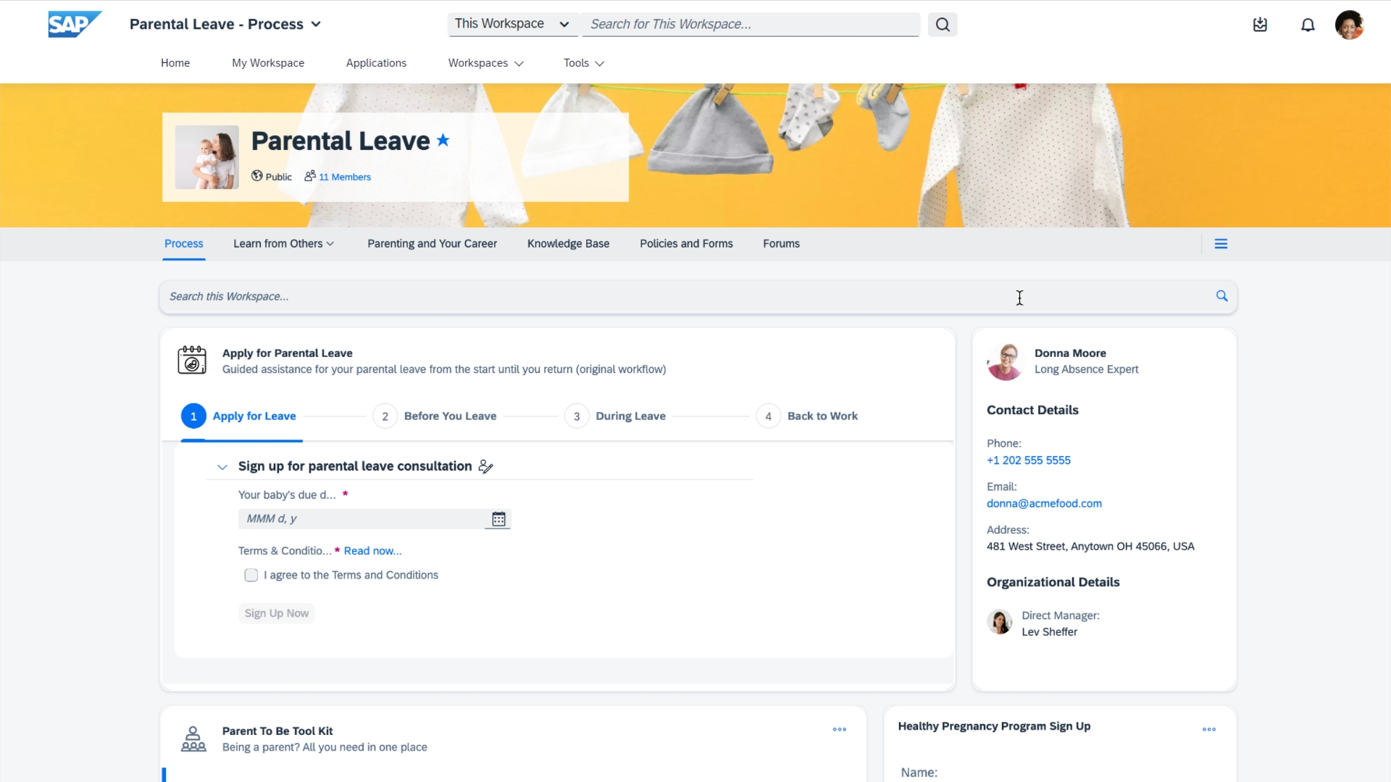Click the workspace search magnifier icon

[1221, 296]
